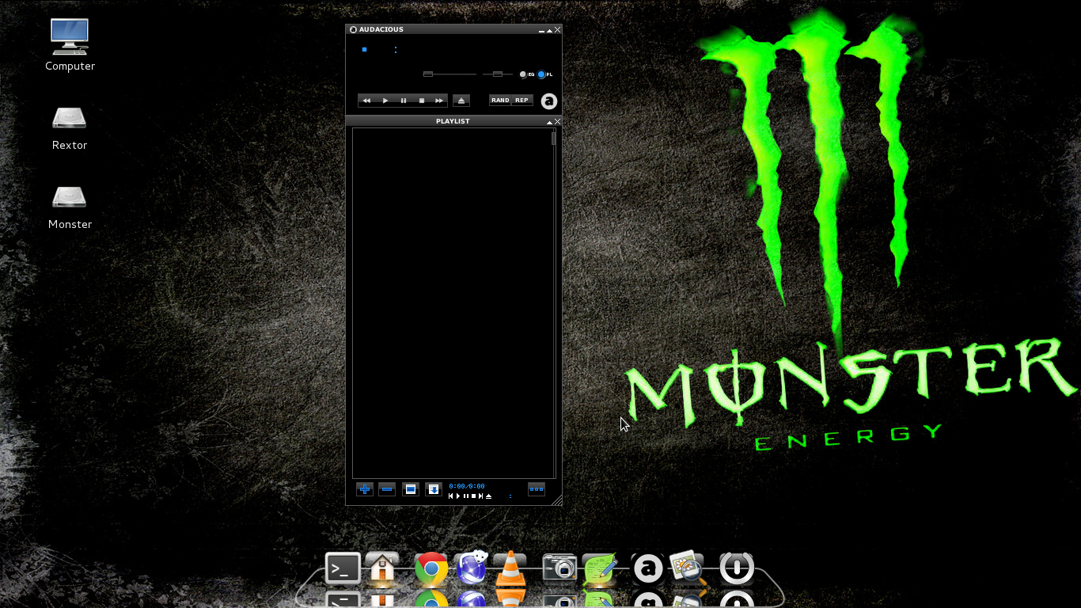Open the playlist list options (three squares) button
Viewport: 1081px width, 608px height.
[x=537, y=489]
